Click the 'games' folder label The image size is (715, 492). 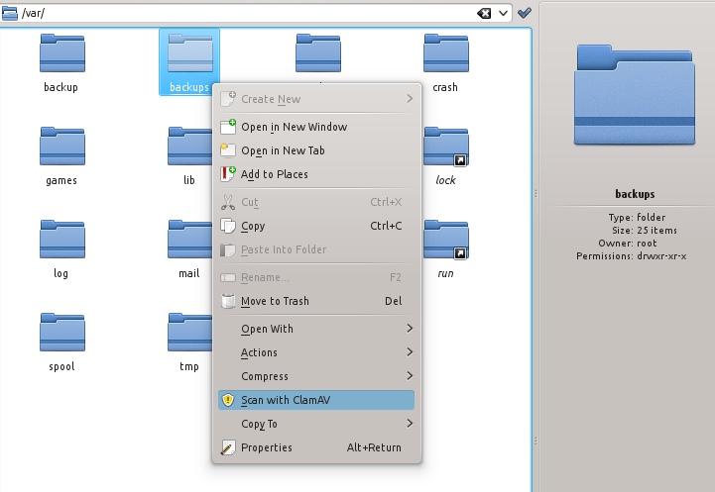point(61,181)
